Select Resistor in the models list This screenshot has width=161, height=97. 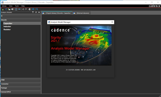click(7, 30)
